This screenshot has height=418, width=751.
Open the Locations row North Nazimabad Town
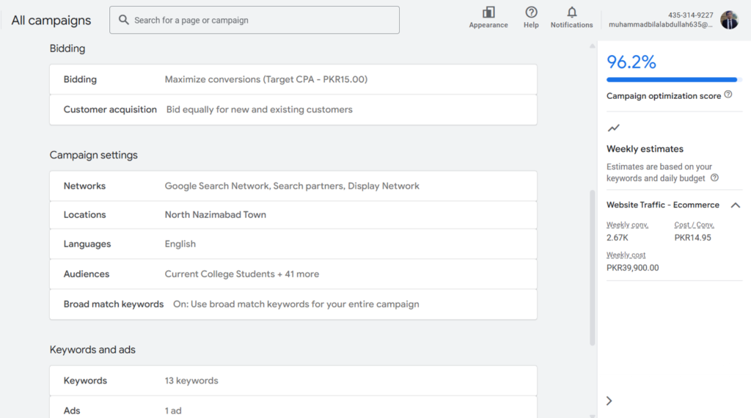[x=293, y=215]
